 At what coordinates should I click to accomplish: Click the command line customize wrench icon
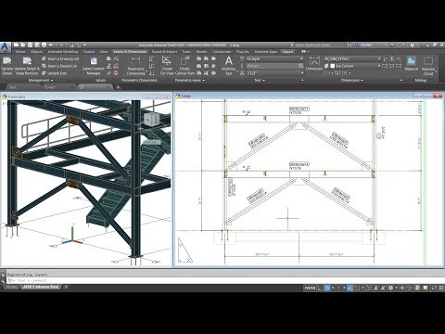click(3, 281)
